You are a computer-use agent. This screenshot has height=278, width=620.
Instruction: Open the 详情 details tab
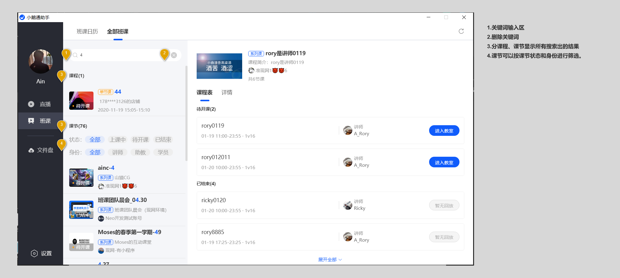point(227,92)
